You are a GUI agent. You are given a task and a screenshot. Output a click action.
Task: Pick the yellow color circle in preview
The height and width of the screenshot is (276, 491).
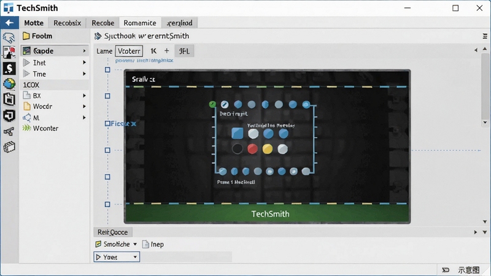(x=268, y=149)
